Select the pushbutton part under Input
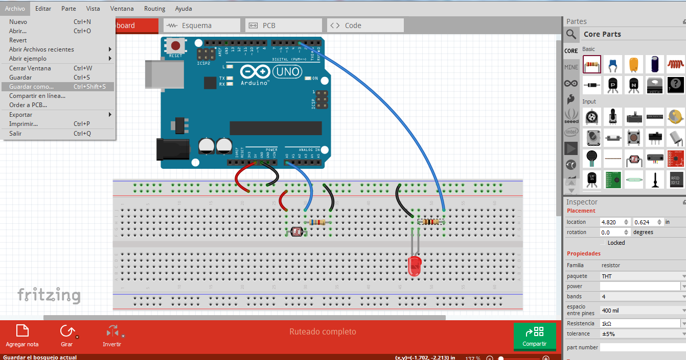Viewport: 686px width, 360px height. click(634, 138)
